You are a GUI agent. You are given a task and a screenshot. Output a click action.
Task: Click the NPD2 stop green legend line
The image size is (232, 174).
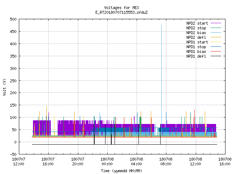(216, 28)
